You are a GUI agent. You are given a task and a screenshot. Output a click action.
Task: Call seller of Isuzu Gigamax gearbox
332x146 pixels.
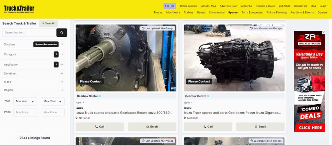point(208,127)
